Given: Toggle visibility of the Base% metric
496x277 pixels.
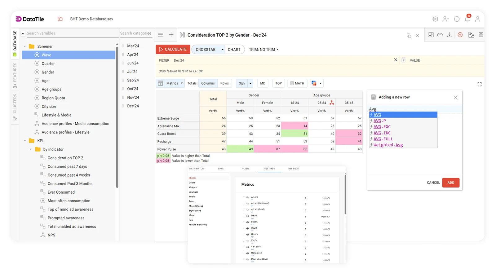Looking at the screenshot, I should pos(247,222).
